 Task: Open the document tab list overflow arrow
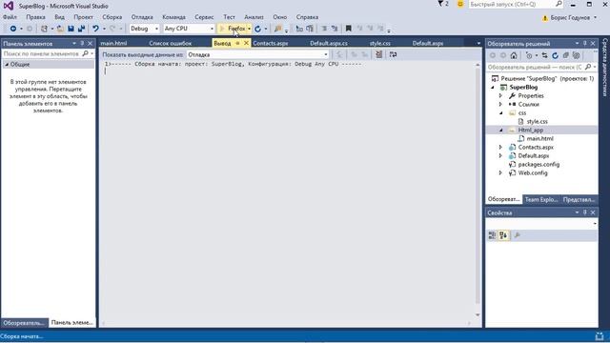pyautogui.click(x=478, y=44)
